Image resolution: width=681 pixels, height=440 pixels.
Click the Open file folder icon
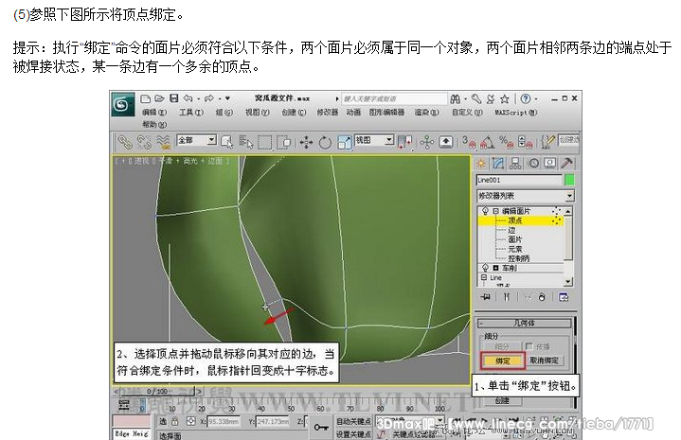[x=159, y=98]
